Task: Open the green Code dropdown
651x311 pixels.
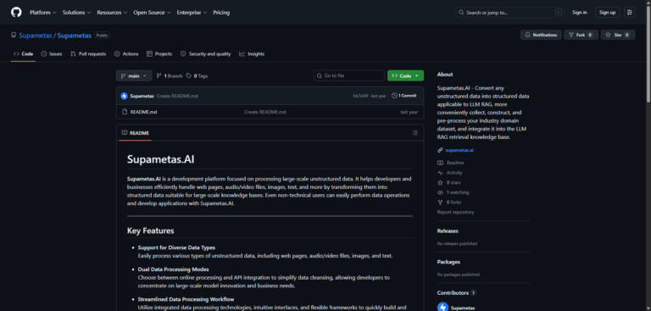Action: (x=405, y=76)
